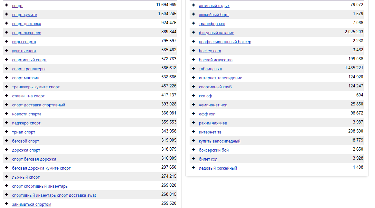The image size is (375, 208).
Task: Click the plus icon for "ставки +на спорт"
Action: tap(6, 96)
